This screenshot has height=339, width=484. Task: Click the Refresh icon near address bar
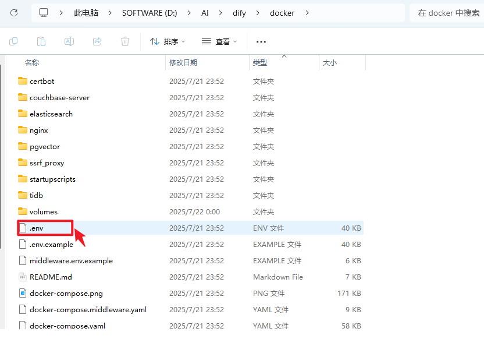click(x=13, y=12)
